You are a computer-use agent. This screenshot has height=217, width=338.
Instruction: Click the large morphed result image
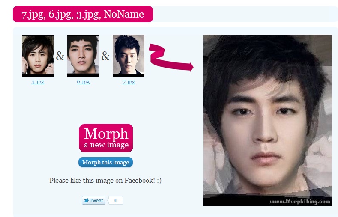coord(268,120)
